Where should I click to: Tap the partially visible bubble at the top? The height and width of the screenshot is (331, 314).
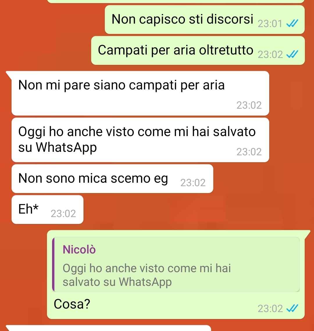click(x=176, y=1)
